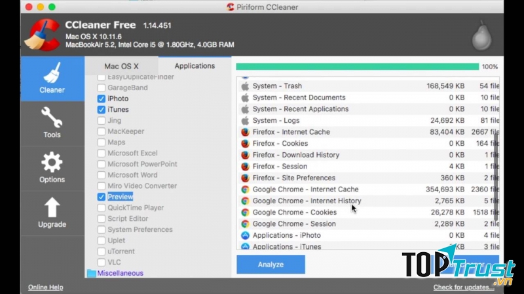Viewport: 524px width, 294px height.
Task: Click Firefox icon beside Internet Cache
Action: [245, 132]
